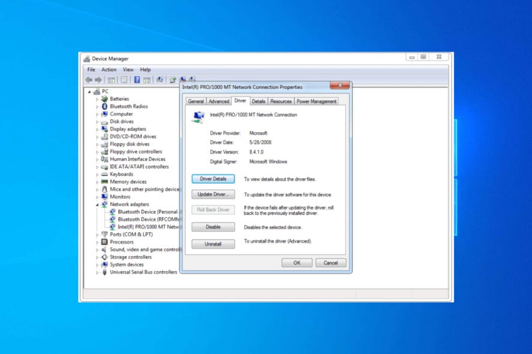This screenshot has height=354, width=532.
Task: Select the Intel(R) PRO/1000 MT Network adapter entry
Action: click(x=143, y=227)
